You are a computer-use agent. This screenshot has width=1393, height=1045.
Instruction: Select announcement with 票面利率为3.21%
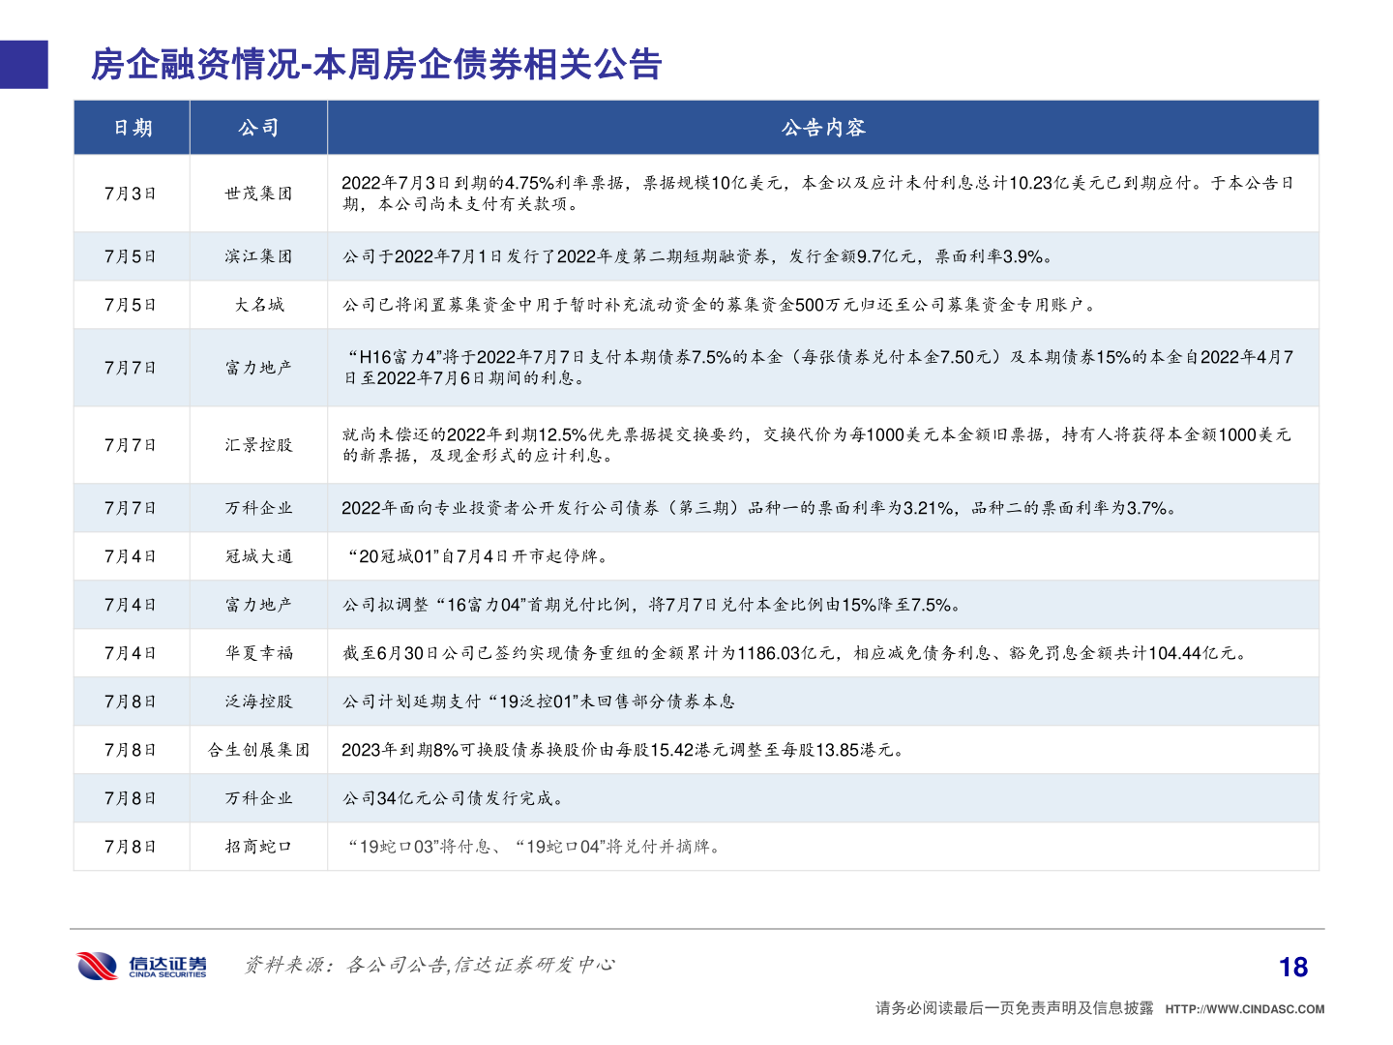[759, 508]
